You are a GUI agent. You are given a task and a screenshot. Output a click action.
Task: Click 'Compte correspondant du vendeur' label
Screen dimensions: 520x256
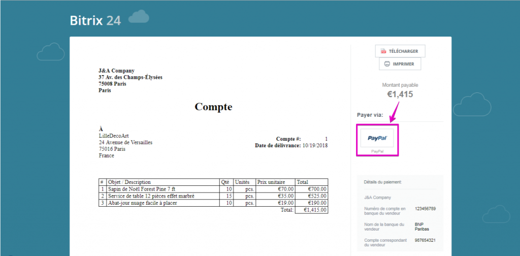(x=385, y=242)
